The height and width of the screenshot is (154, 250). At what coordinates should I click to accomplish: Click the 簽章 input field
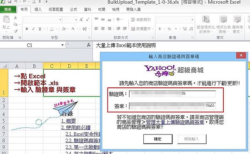coord(172,106)
